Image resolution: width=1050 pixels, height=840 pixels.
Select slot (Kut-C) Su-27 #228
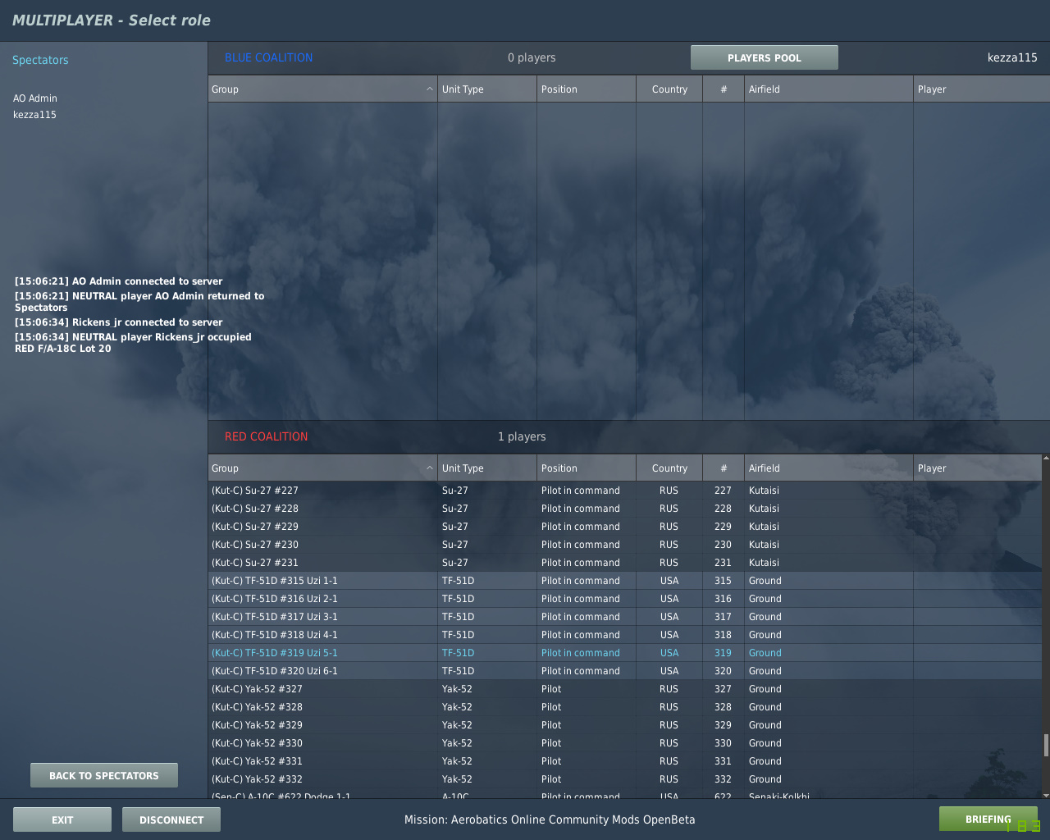tap(624, 509)
